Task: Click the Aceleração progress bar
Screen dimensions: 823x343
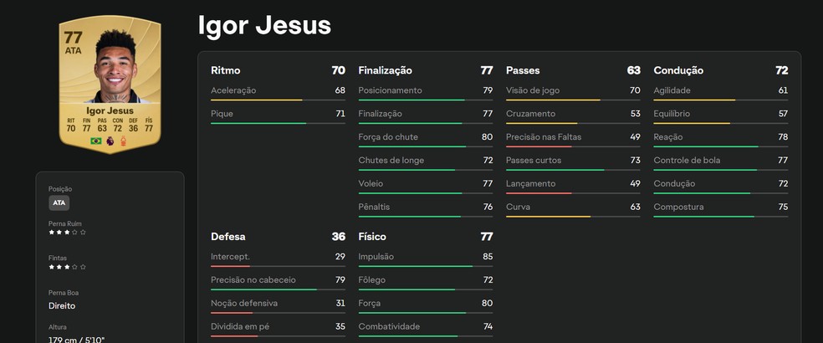Action: [278, 100]
